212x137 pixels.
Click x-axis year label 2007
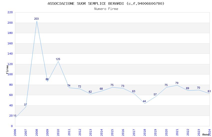(x=26, y=132)
